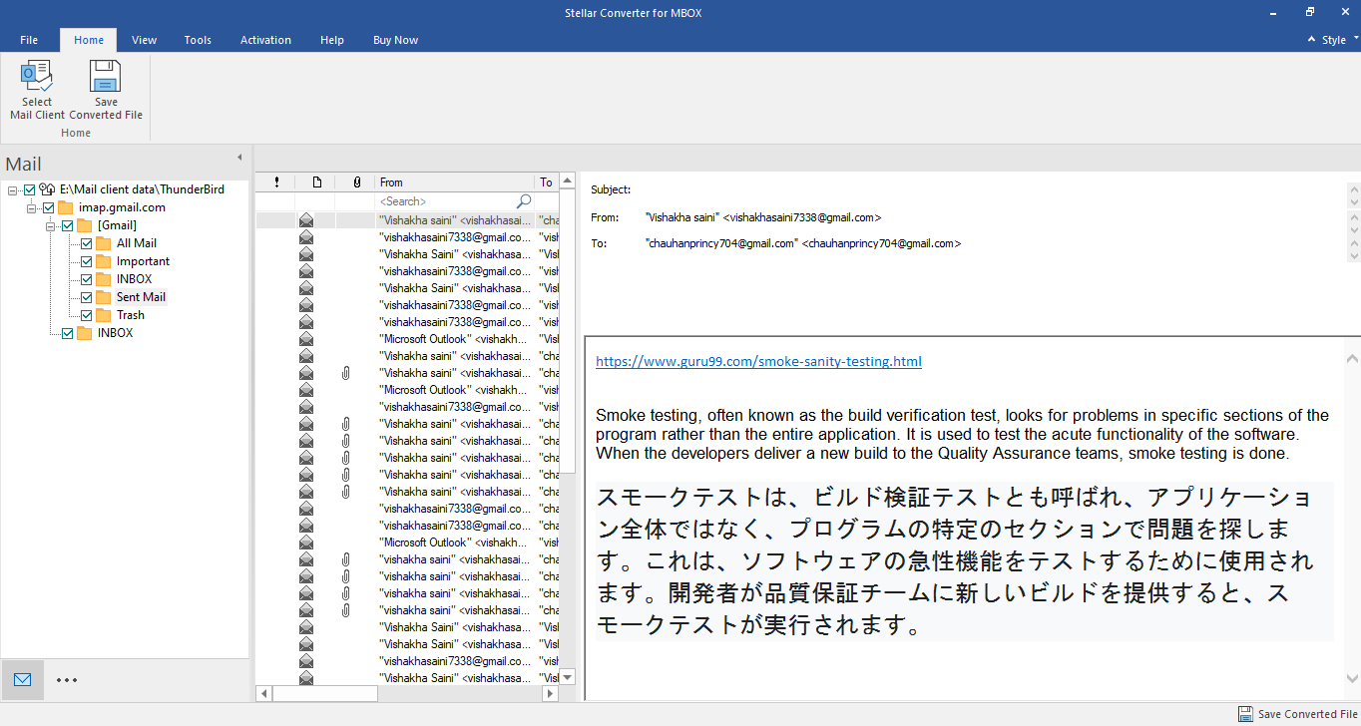Click the chauhanprincy704@gmail.com recipient text

coord(802,243)
